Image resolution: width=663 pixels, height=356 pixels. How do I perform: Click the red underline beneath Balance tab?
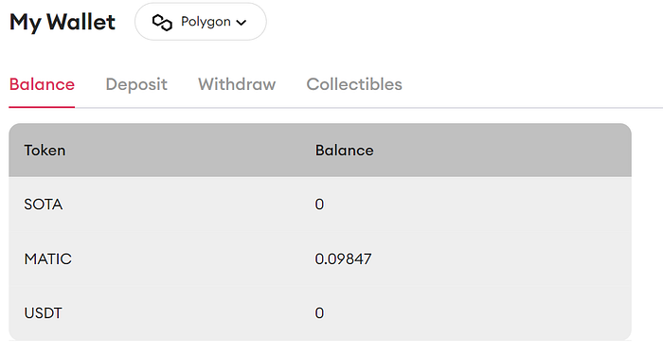[x=42, y=107]
